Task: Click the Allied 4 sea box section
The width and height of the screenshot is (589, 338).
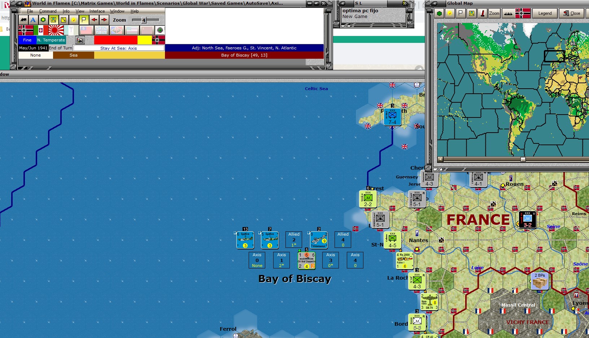Action: pos(343,240)
